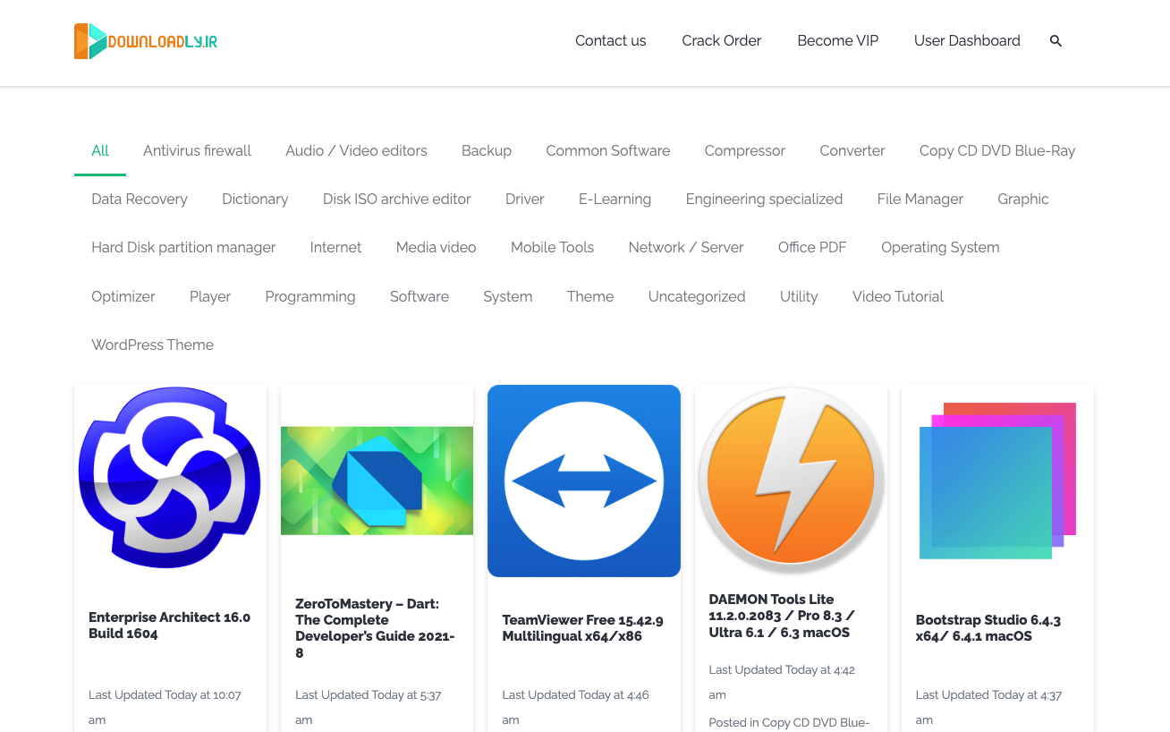This screenshot has width=1170, height=732.
Task: Open the Video Tutorial category
Action: 898,296
